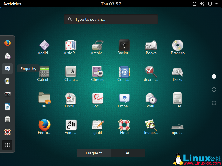222x166 pixels.
Task: Open the Cheese webcam app
Action: (x=98, y=72)
